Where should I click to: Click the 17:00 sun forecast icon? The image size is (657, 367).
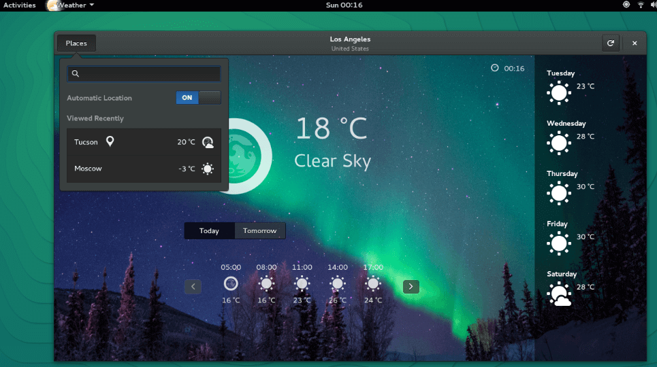pos(373,283)
